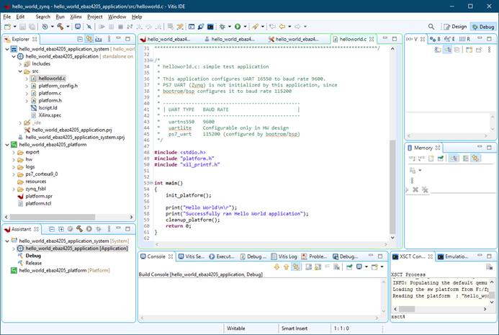Screen dimensions: 499x335
Task: Click the down arrow icon in Build Console toolbar
Action: coord(277,267)
